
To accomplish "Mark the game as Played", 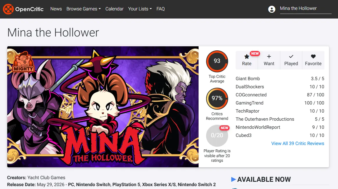I will pos(291,60).
